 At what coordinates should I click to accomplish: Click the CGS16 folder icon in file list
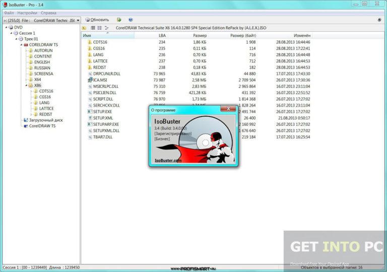tap(90, 48)
